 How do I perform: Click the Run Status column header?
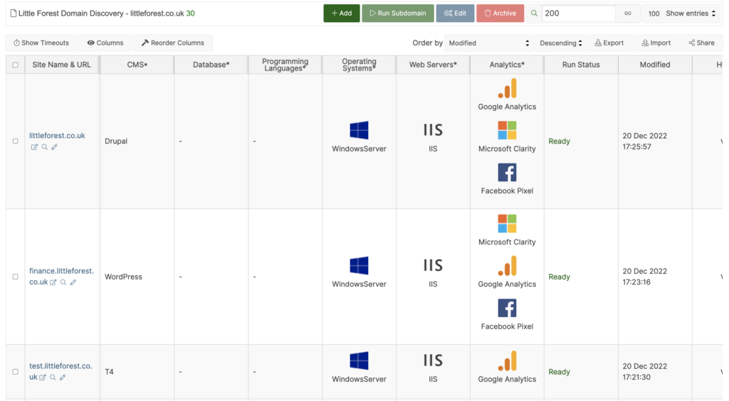581,65
